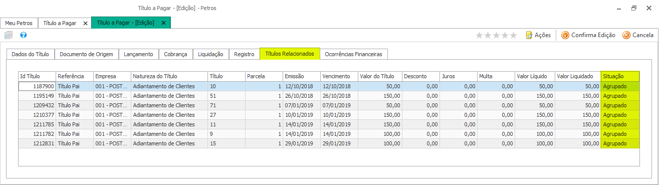Open the Lançamento tab
The width and height of the screenshot is (659, 185).
[139, 54]
